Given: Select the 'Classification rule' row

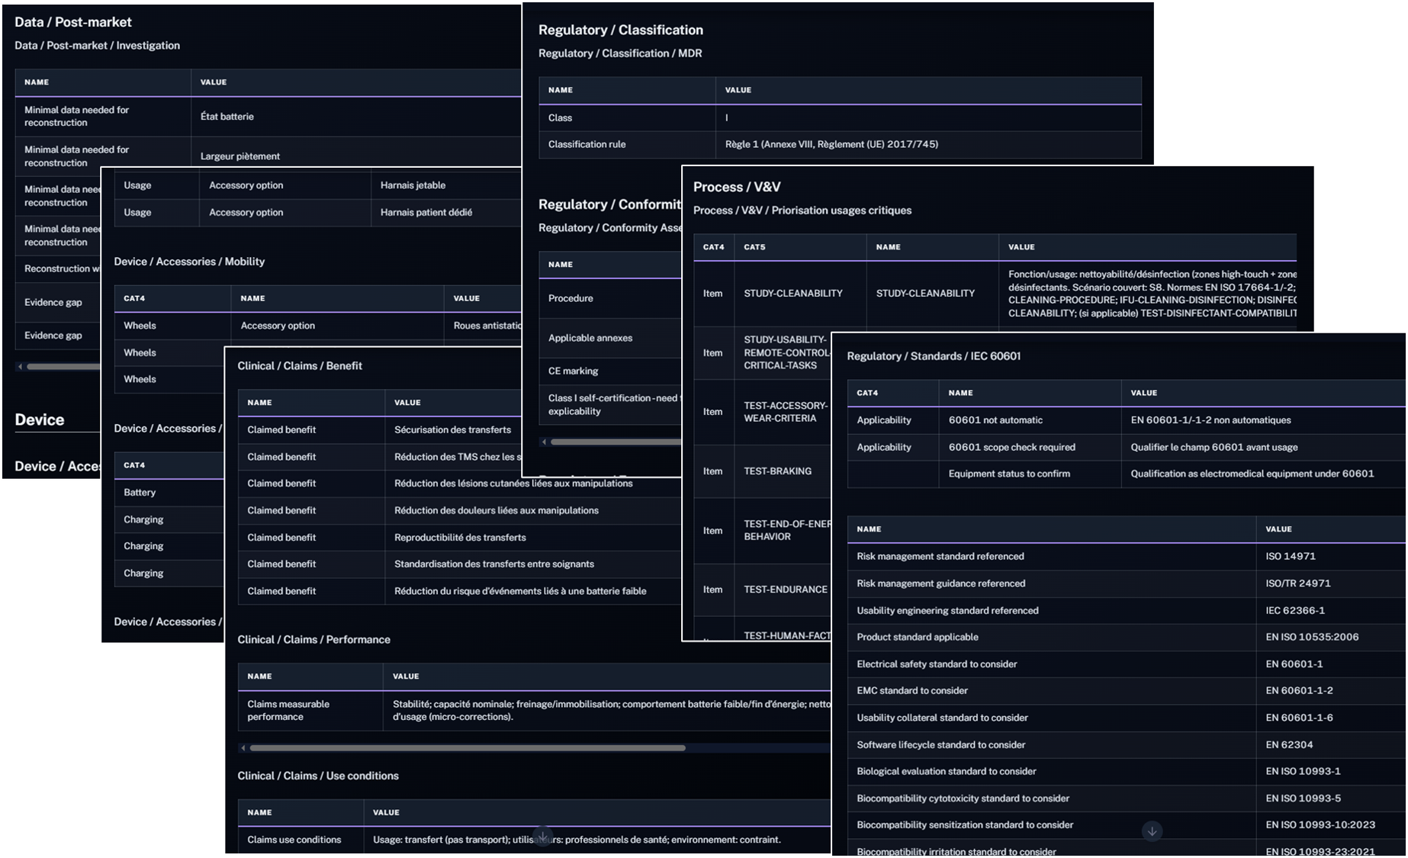Looking at the screenshot, I should (839, 144).
